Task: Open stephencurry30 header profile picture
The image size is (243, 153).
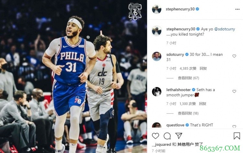Action: tap(157, 9)
